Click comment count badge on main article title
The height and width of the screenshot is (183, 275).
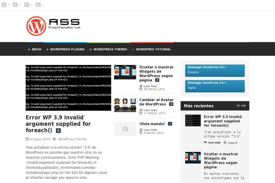click(x=58, y=131)
